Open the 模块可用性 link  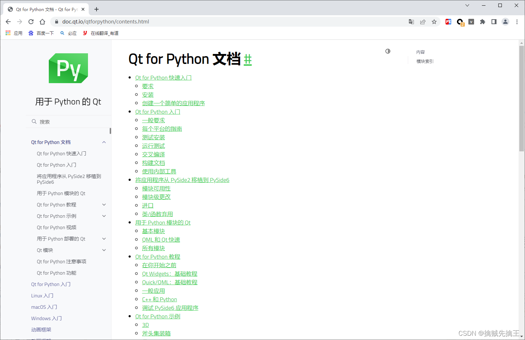(156, 188)
